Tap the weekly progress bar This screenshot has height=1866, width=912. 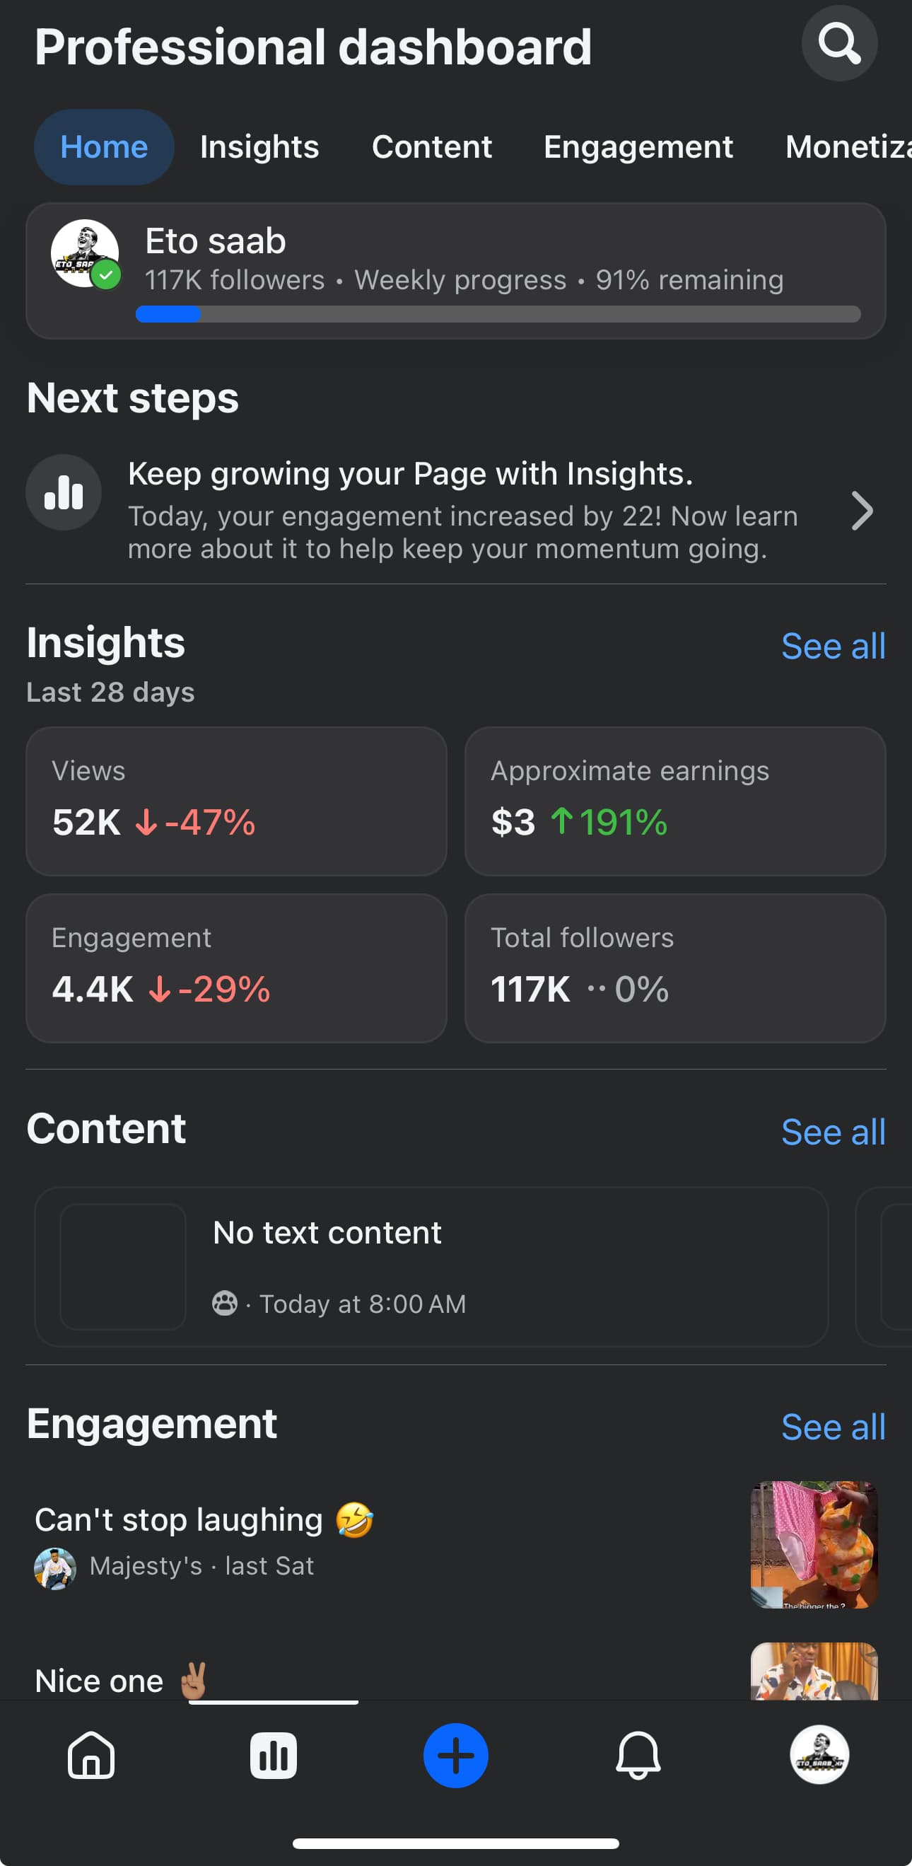tap(498, 314)
